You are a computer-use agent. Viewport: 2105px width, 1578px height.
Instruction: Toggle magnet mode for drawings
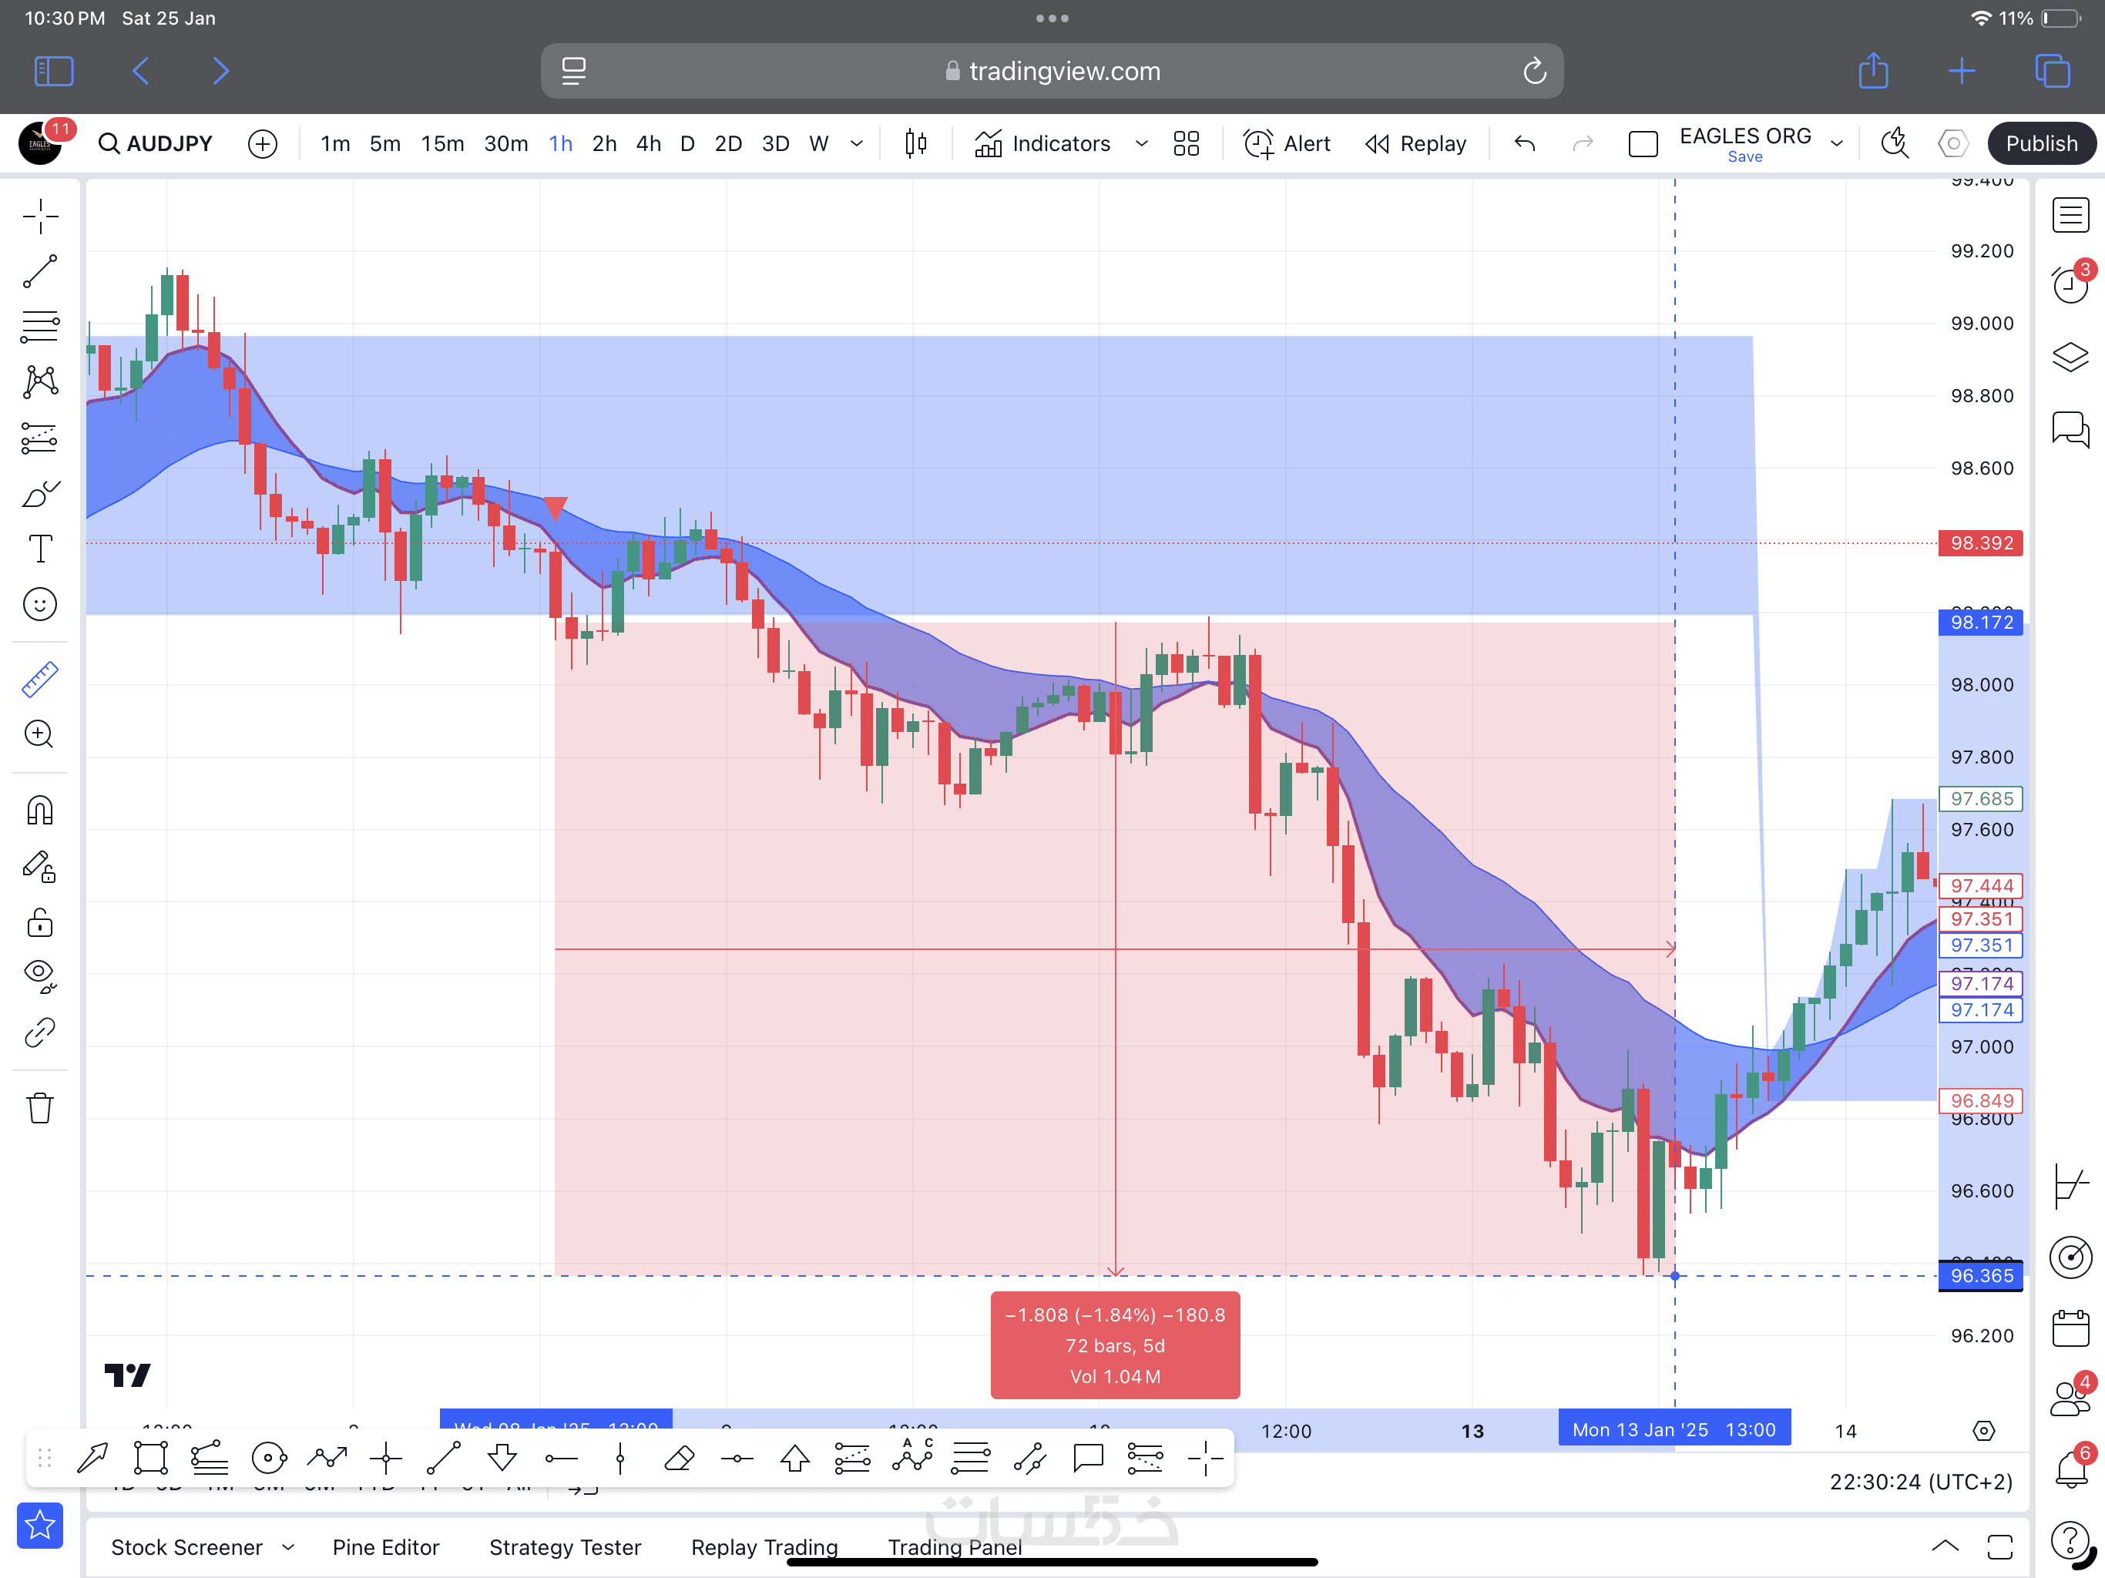(40, 811)
